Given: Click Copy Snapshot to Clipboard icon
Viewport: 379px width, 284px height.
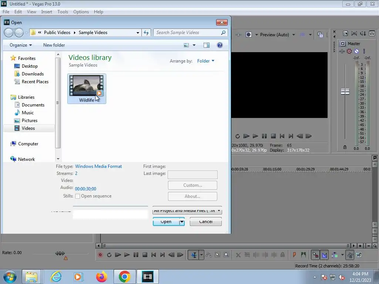Looking at the screenshot, I should point(320,34).
